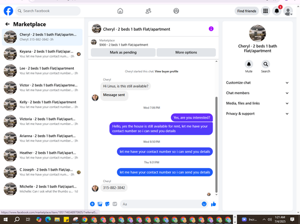Open the emoji picker in message box
The height and width of the screenshot is (224, 300).
(204, 204)
